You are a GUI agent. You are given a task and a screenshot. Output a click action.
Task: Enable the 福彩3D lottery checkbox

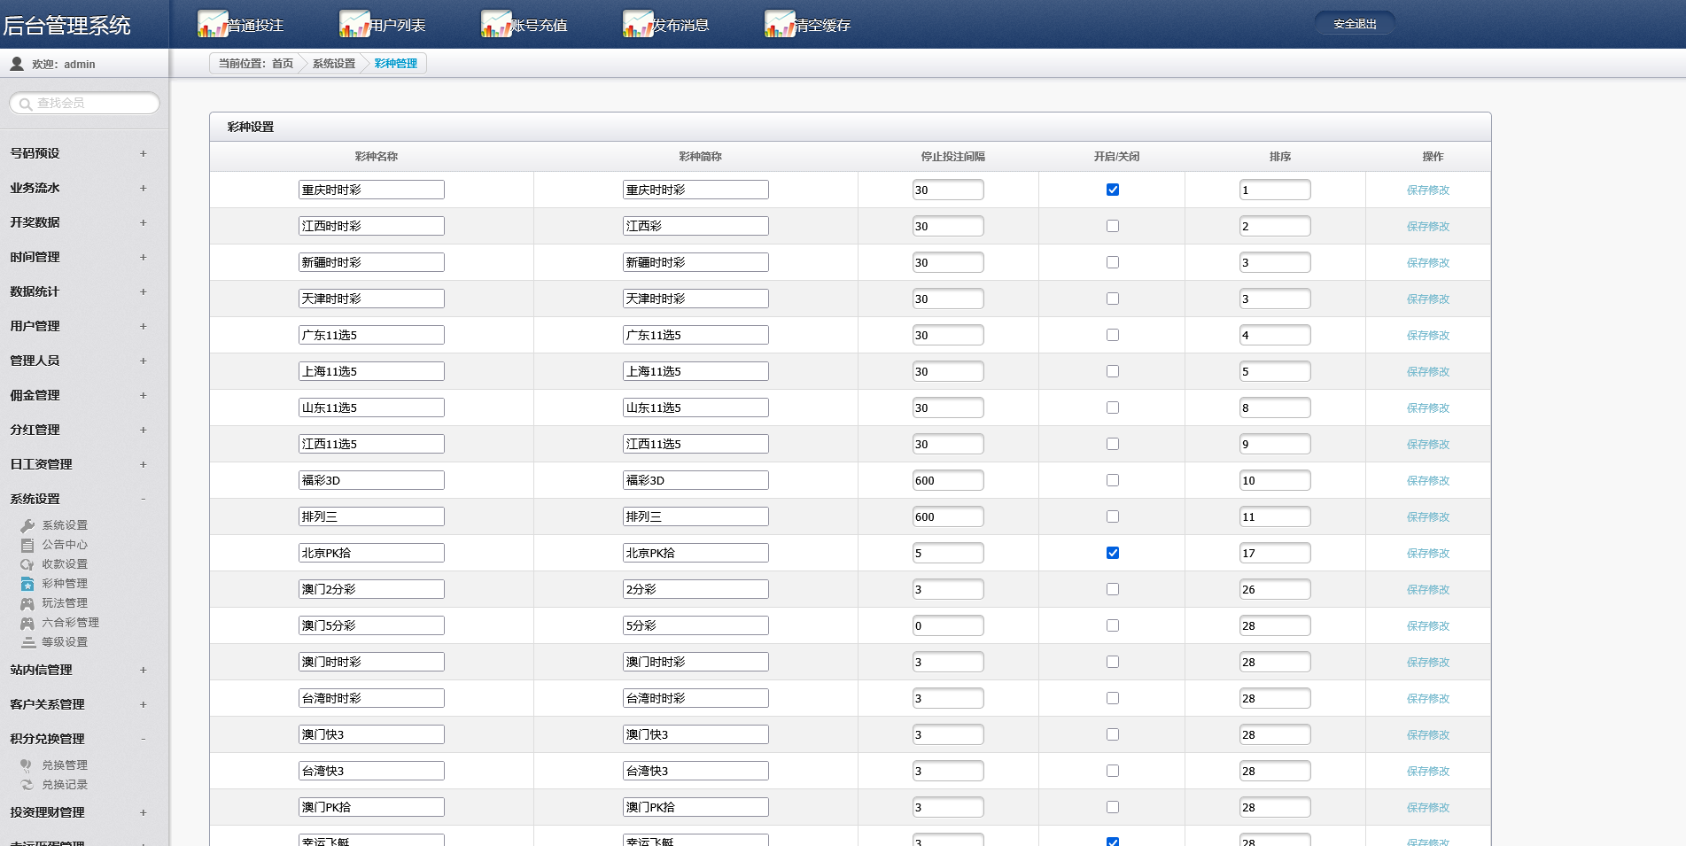pyautogui.click(x=1113, y=480)
